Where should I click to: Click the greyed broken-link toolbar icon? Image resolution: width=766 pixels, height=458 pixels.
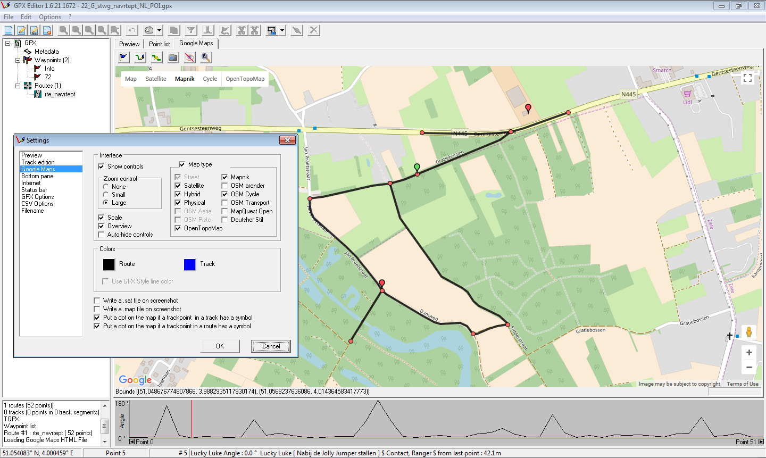297,30
